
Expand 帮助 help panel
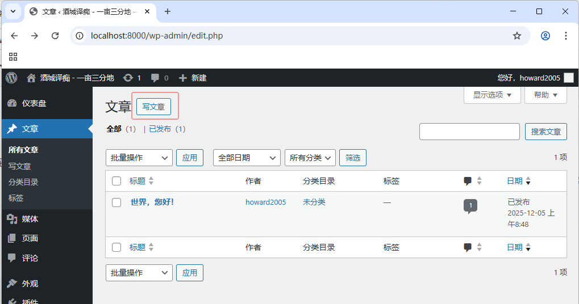point(545,95)
